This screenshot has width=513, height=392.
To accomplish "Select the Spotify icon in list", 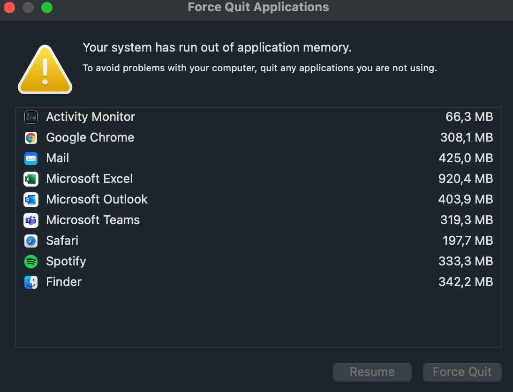I will [x=31, y=262].
